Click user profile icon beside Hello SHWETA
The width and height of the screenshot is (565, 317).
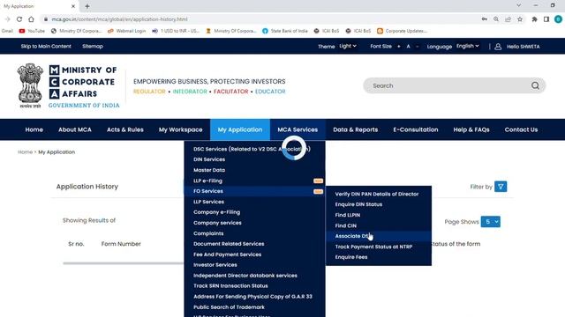coord(498,47)
